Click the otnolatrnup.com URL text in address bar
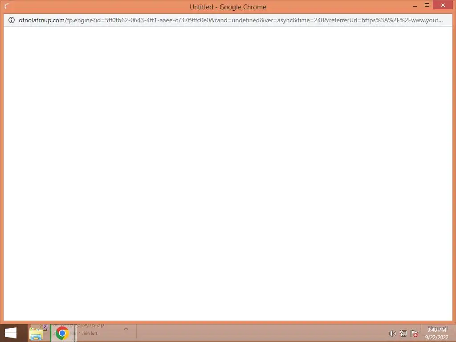The width and height of the screenshot is (456, 342). (x=231, y=20)
